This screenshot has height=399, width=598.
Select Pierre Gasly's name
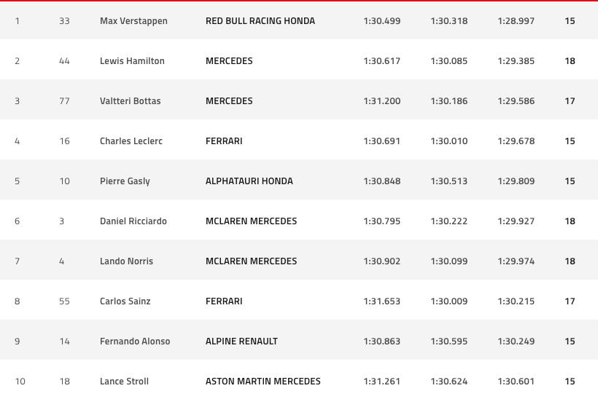pos(125,181)
